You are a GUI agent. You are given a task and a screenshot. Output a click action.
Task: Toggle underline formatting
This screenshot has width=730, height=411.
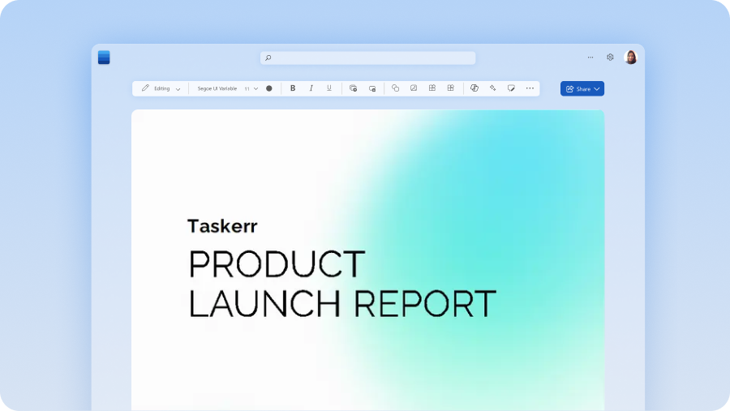[x=329, y=88]
